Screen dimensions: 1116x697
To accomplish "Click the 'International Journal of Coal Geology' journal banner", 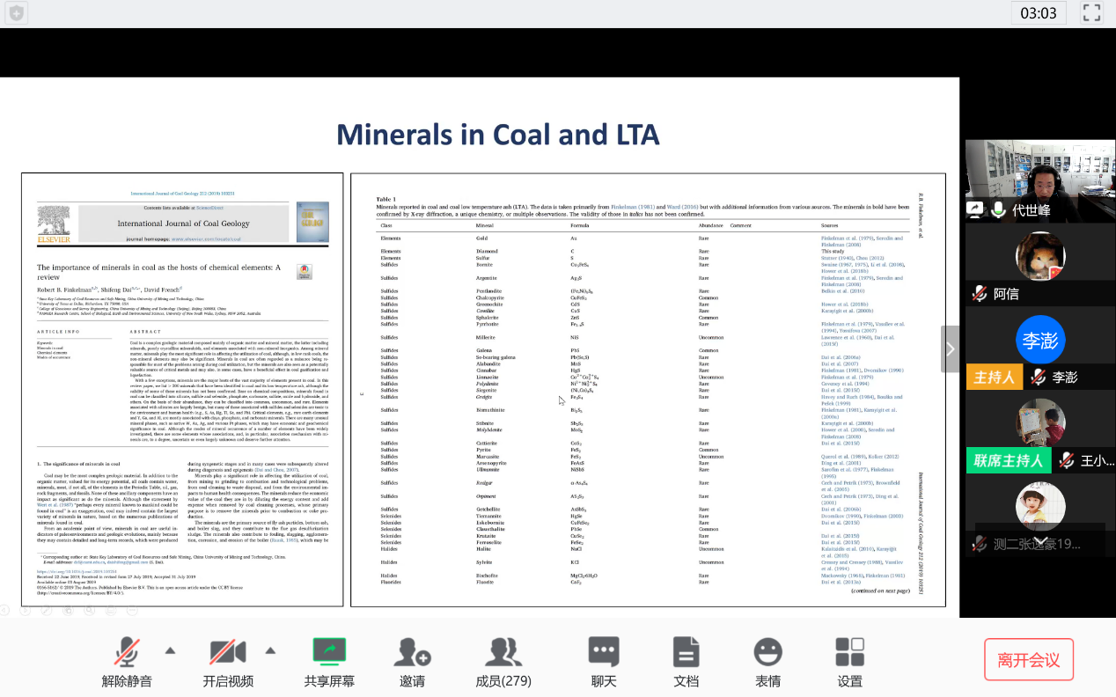I will [183, 224].
